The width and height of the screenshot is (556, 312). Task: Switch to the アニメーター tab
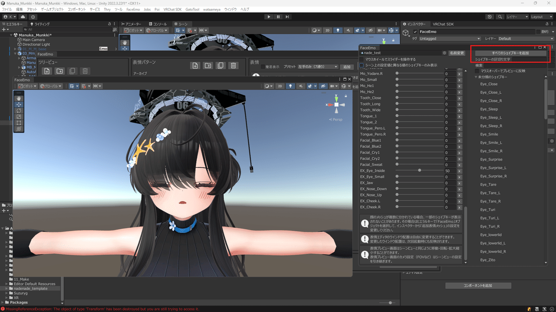131,24
